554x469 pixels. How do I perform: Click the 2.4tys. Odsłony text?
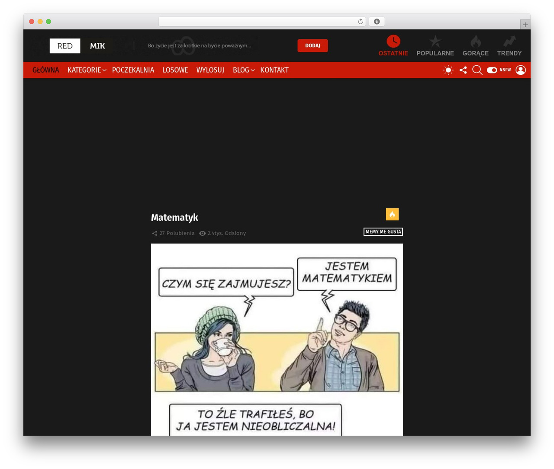(226, 233)
